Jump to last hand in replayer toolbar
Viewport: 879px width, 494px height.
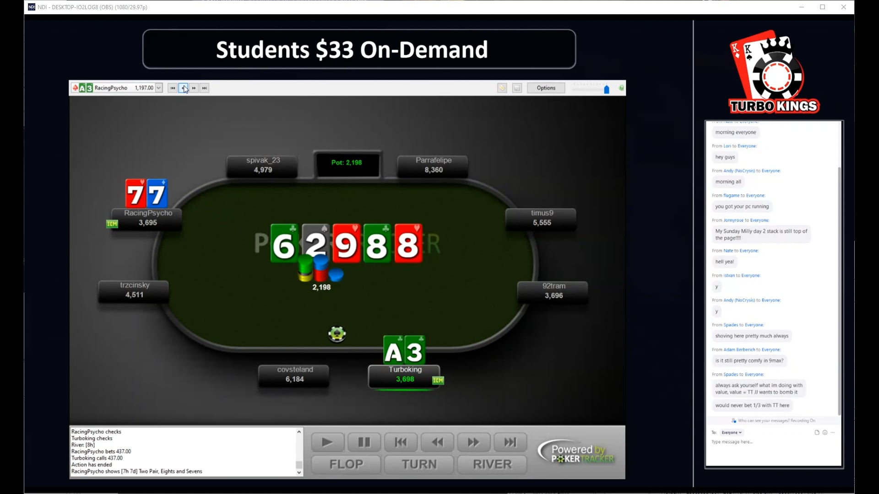(x=205, y=88)
